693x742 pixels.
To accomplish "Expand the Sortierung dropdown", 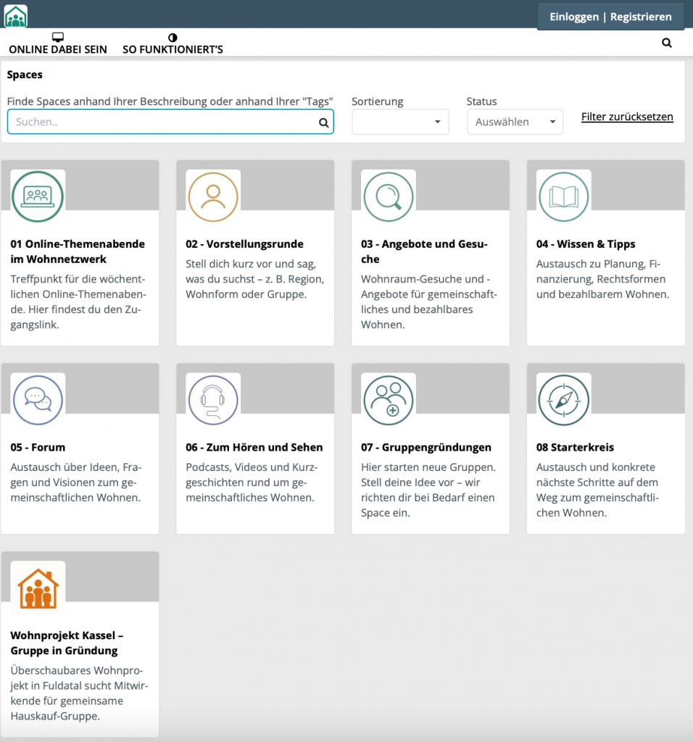I will [400, 122].
